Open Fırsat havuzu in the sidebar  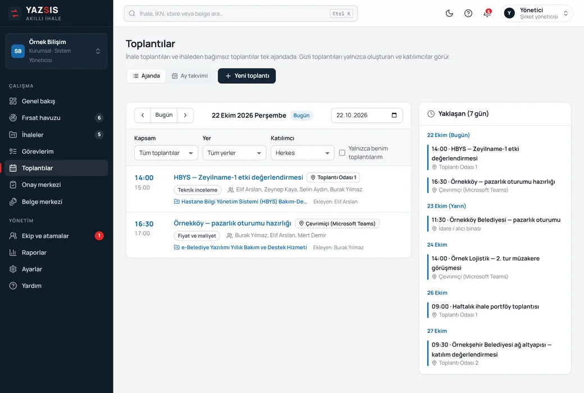[x=56, y=118]
